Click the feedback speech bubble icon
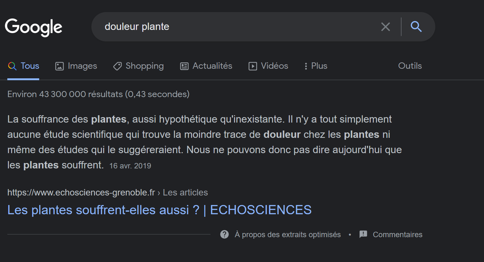 363,235
